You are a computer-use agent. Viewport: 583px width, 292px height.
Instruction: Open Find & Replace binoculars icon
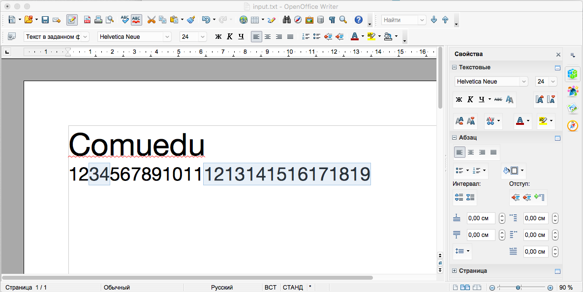[x=287, y=20]
